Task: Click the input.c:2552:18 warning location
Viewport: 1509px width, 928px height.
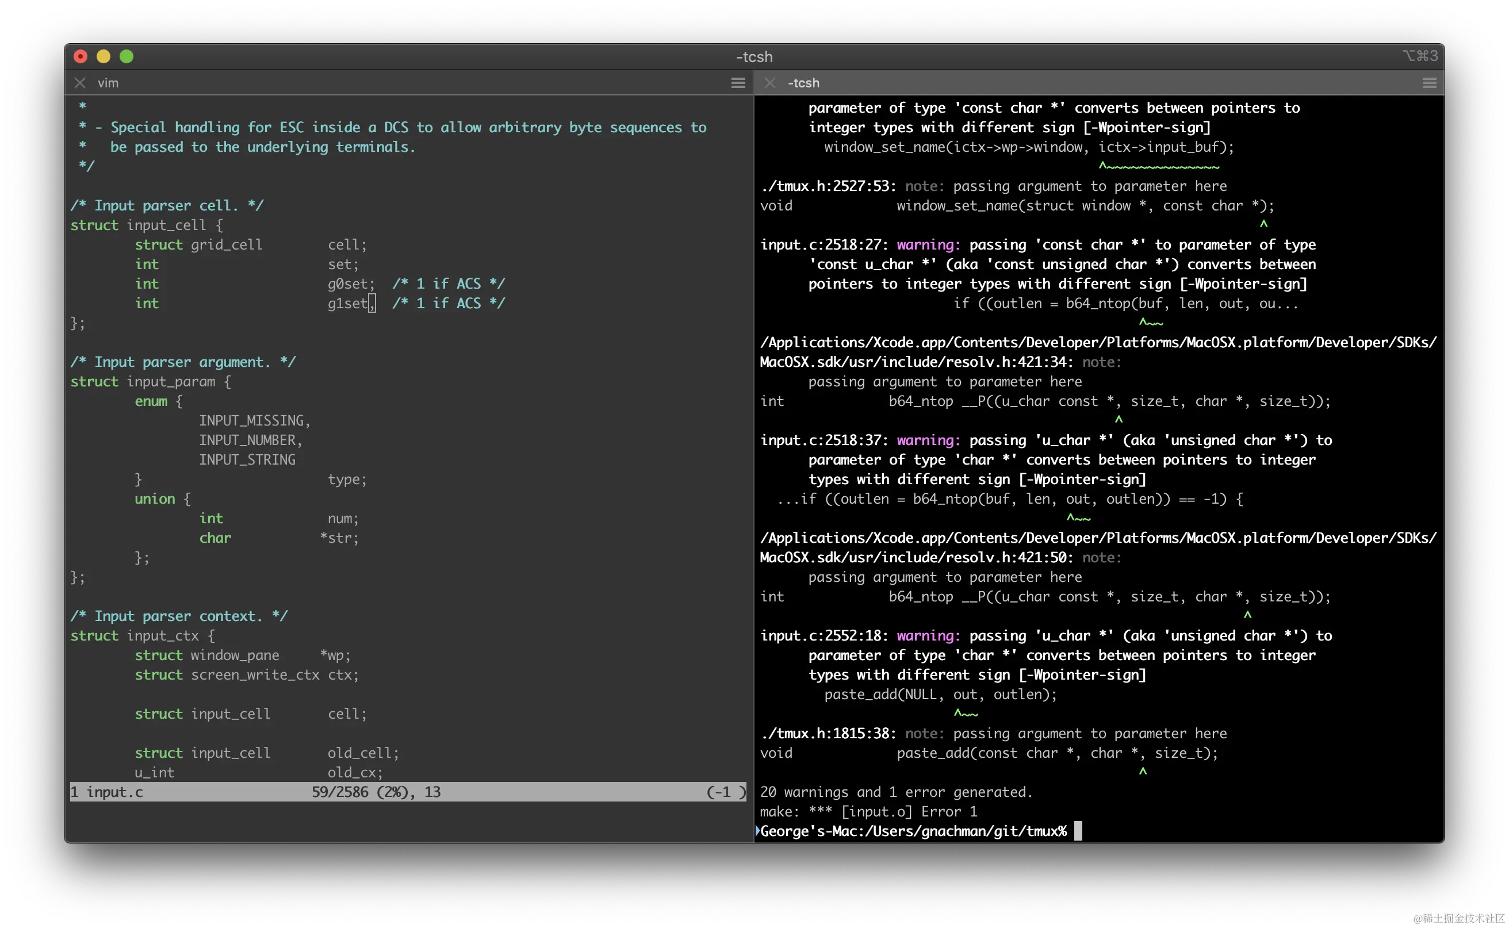Action: click(824, 636)
